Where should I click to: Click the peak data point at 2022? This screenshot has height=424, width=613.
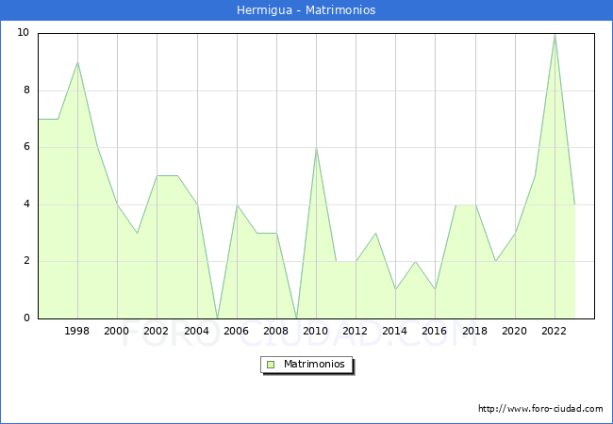555,34
